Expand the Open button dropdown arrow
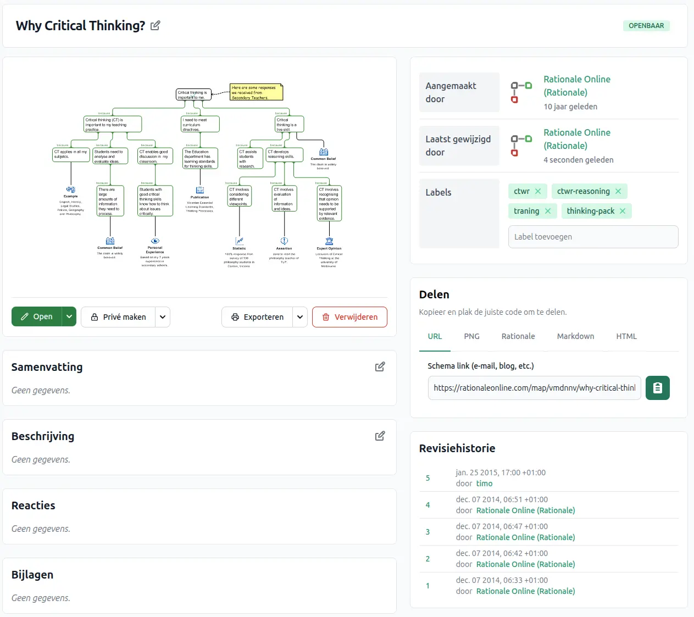This screenshot has height=617, width=694. (69, 317)
